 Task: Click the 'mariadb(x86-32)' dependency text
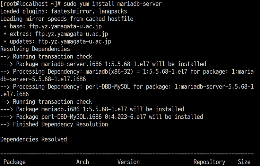[110, 72]
